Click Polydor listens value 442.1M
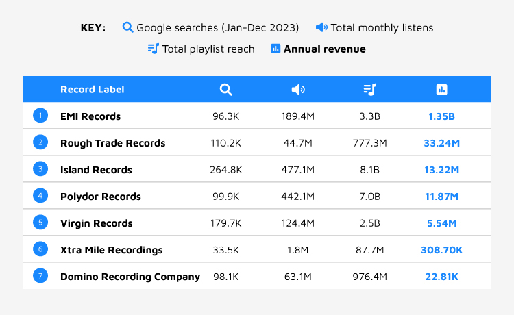This screenshot has width=514, height=315. 298,197
